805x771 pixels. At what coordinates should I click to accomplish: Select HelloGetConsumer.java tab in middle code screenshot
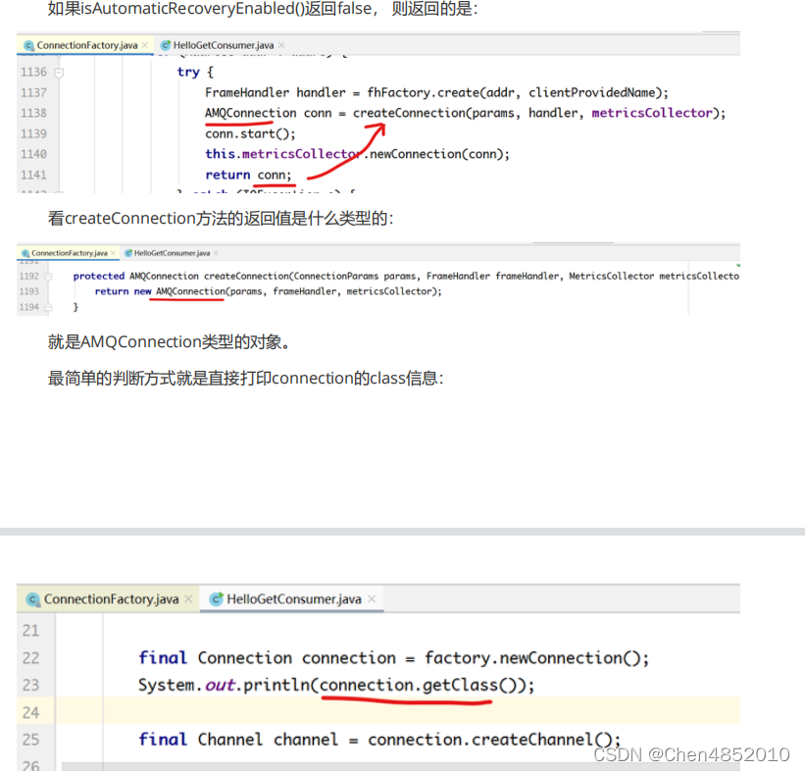(x=172, y=253)
